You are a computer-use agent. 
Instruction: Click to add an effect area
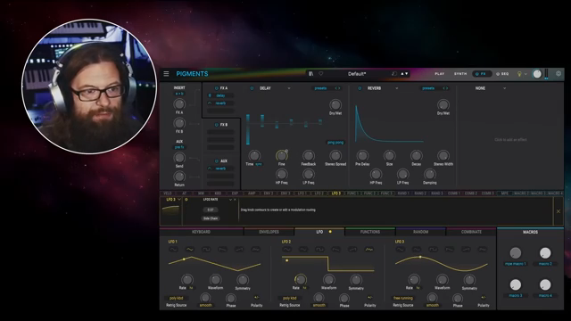(510, 140)
